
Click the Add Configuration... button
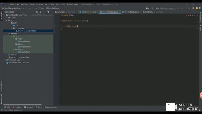click(165, 8)
